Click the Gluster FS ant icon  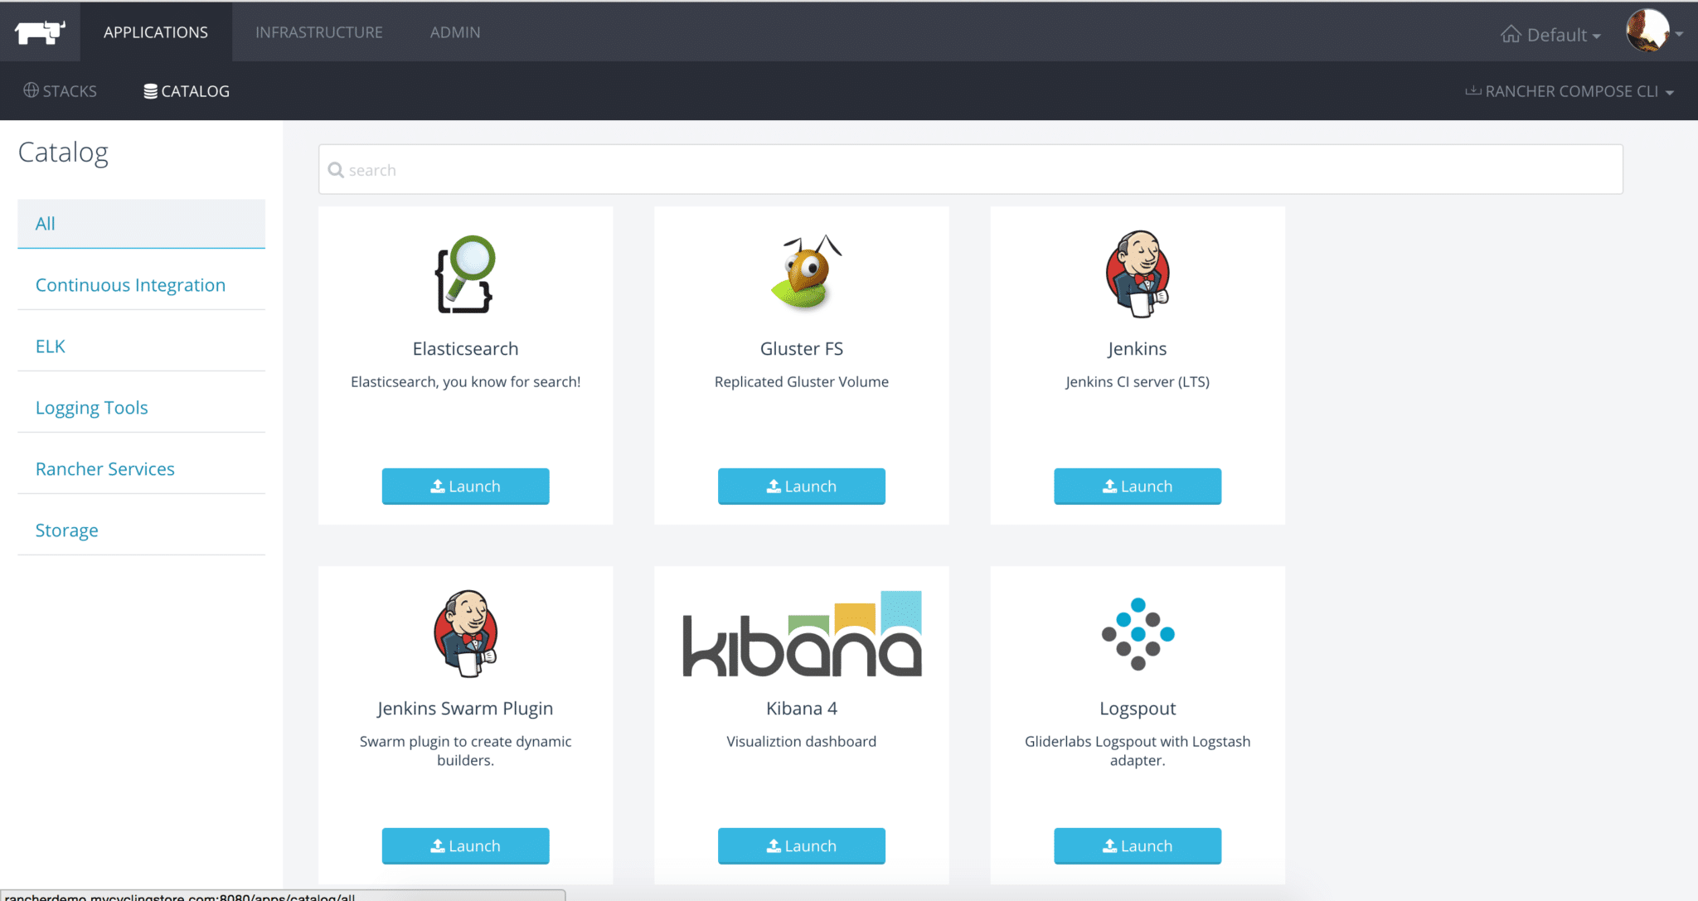tap(802, 273)
